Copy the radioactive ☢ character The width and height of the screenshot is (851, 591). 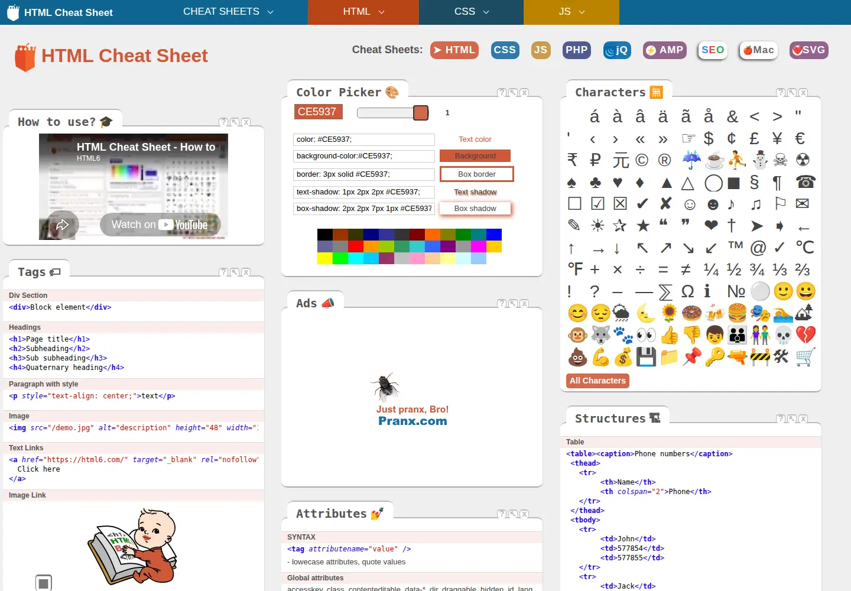[x=803, y=160]
